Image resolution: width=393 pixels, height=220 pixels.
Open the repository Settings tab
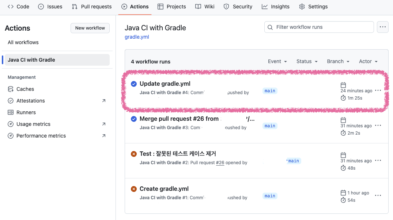(x=313, y=7)
